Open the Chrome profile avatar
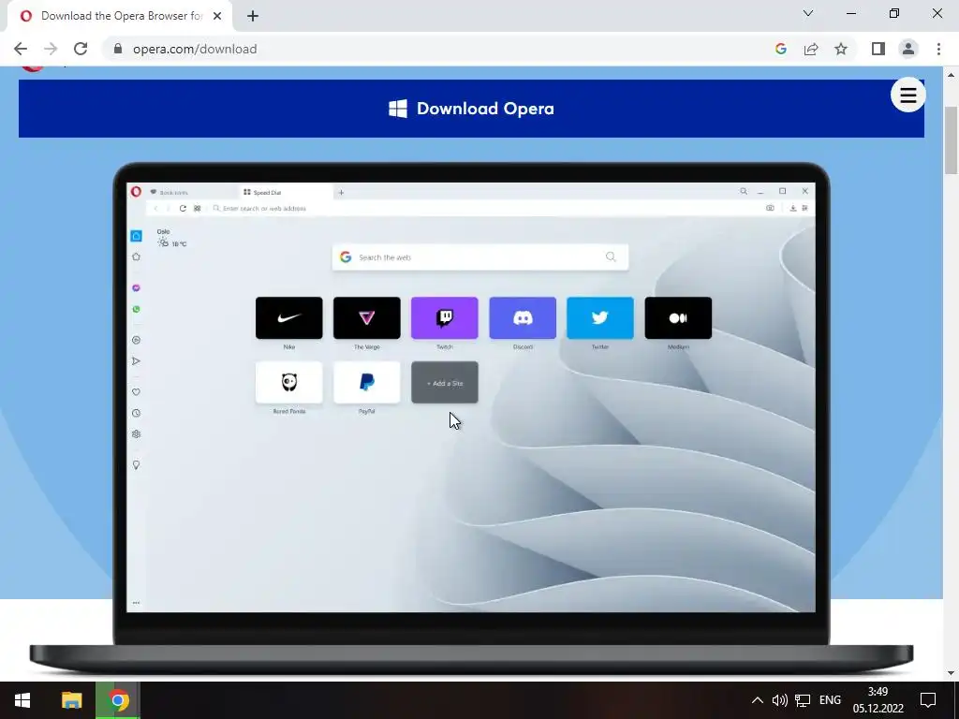This screenshot has height=719, width=959. (x=908, y=49)
